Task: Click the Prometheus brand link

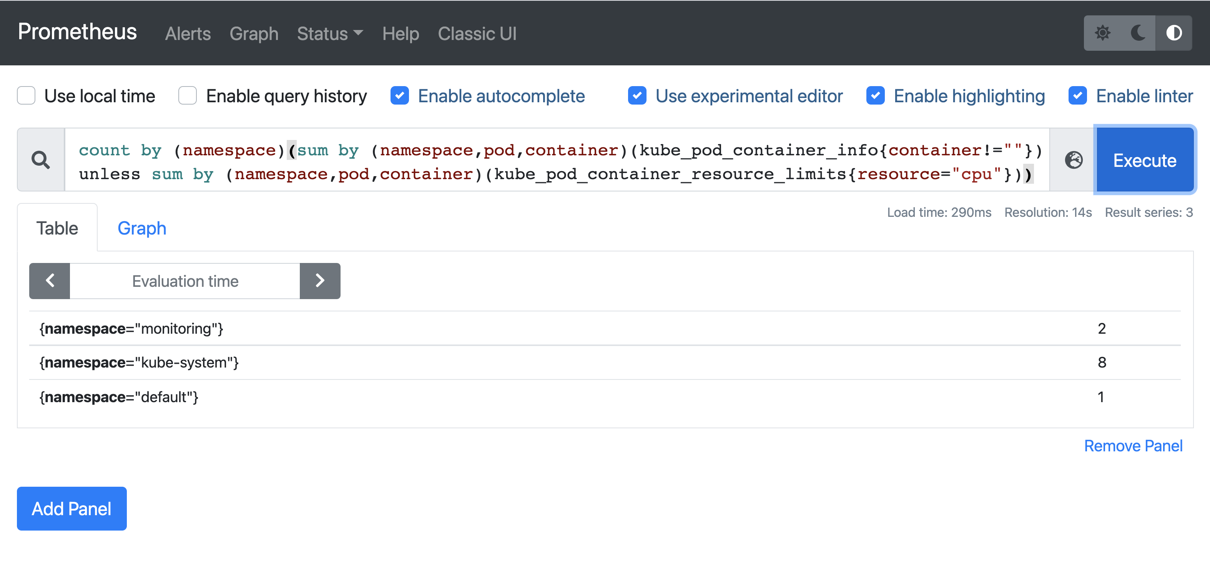Action: pyautogui.click(x=78, y=32)
